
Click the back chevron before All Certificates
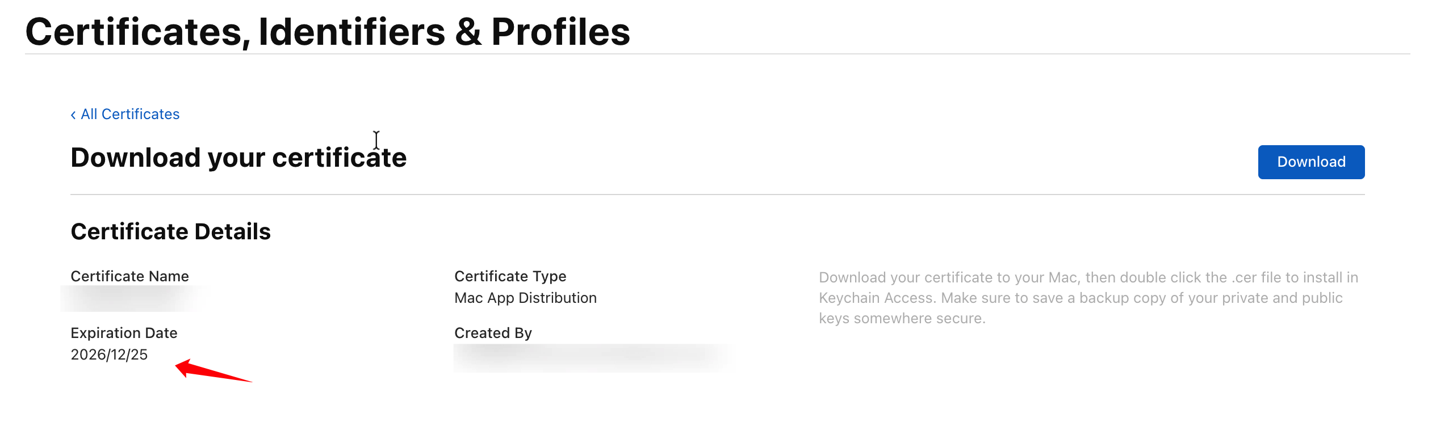coord(73,115)
